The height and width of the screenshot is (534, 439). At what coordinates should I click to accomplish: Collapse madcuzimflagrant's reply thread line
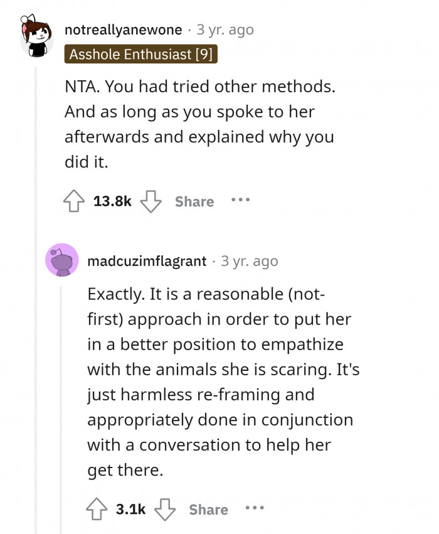click(x=61, y=402)
